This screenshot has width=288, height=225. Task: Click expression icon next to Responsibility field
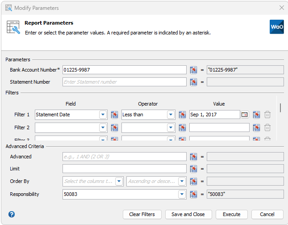pos(193,194)
